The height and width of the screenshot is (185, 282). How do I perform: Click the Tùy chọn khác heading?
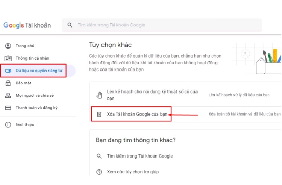coord(110,45)
